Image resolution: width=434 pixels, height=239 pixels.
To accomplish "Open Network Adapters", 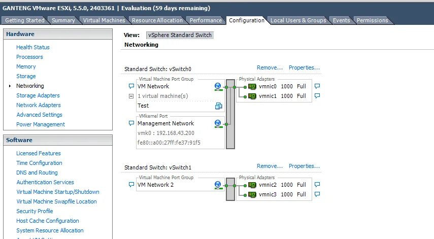I will coord(39,106).
